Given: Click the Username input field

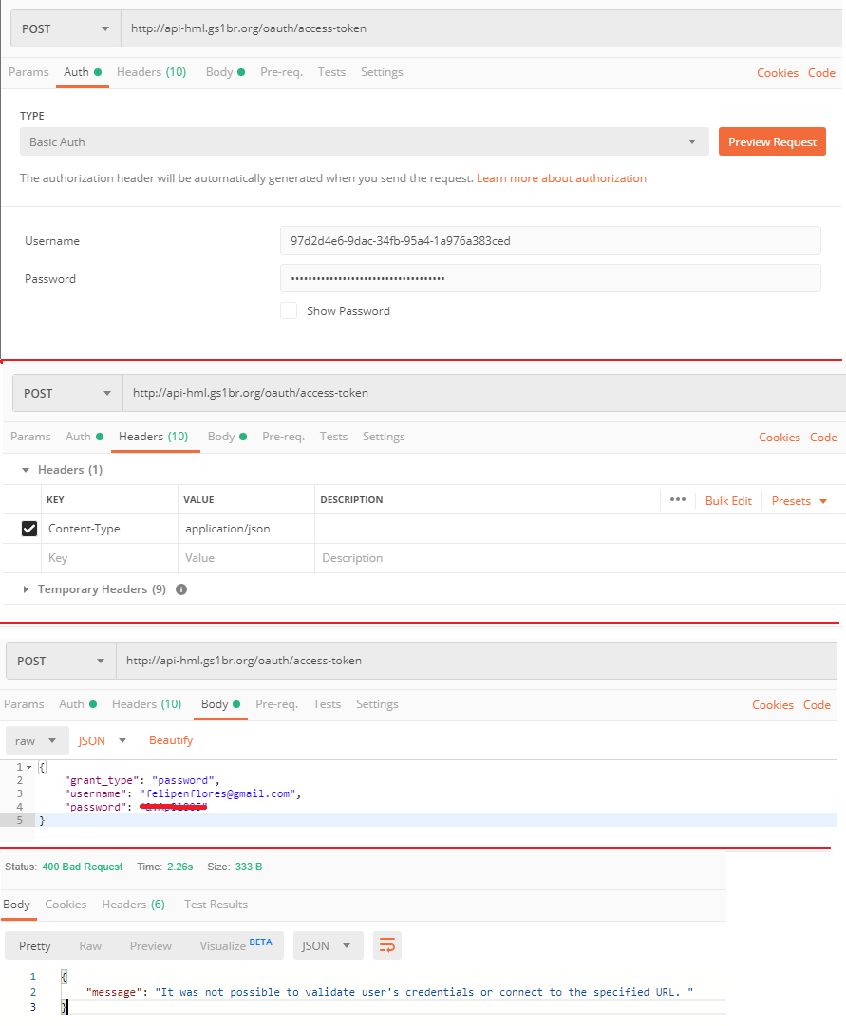Looking at the screenshot, I should click(x=550, y=241).
